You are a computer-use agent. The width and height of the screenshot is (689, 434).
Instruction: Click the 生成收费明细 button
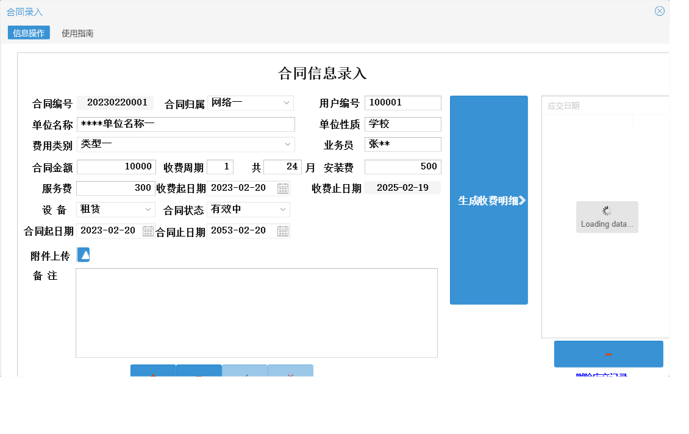click(x=488, y=200)
